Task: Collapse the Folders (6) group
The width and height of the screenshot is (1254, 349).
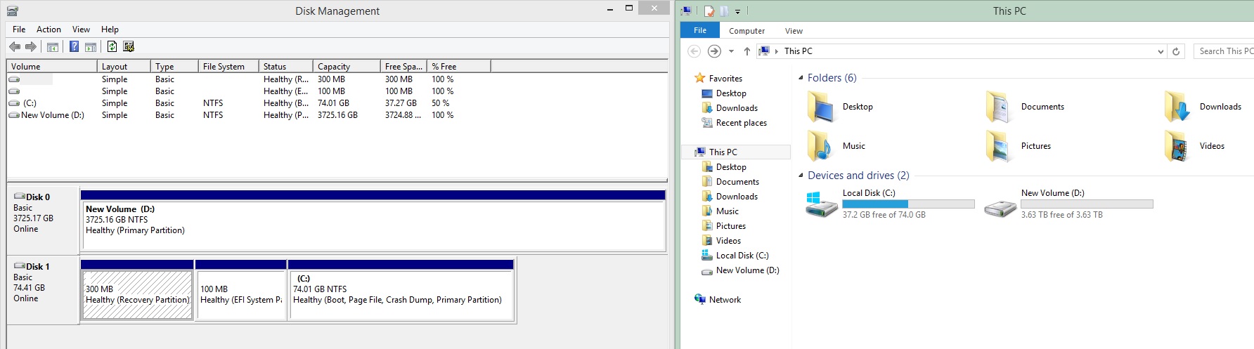Action: [x=801, y=78]
